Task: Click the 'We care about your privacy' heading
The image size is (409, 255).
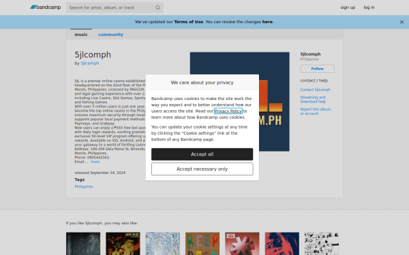Action: [202, 82]
